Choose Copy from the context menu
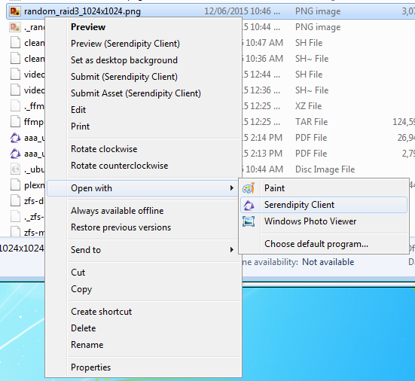Image resolution: width=415 pixels, height=381 pixels. click(81, 289)
